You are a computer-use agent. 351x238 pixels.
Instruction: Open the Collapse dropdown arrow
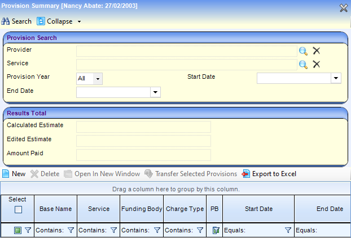click(x=80, y=22)
